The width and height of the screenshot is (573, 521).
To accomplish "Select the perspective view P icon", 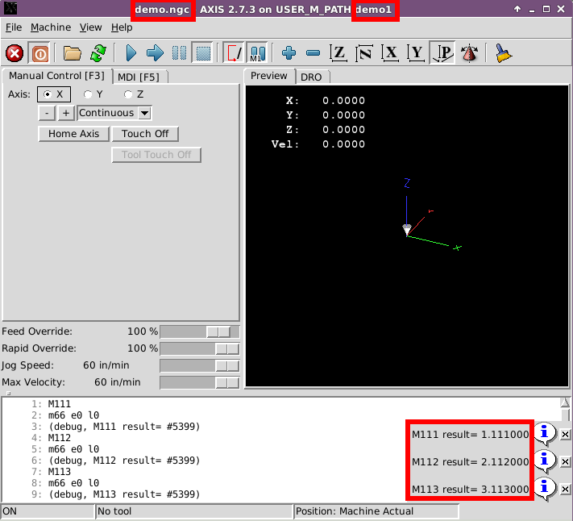I will (442, 53).
